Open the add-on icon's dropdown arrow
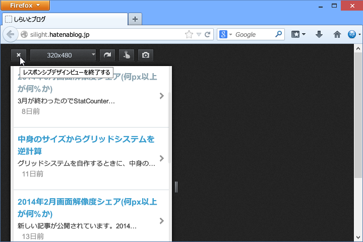Image resolution: width=363 pixels, height=242 pixels. [x=359, y=34]
